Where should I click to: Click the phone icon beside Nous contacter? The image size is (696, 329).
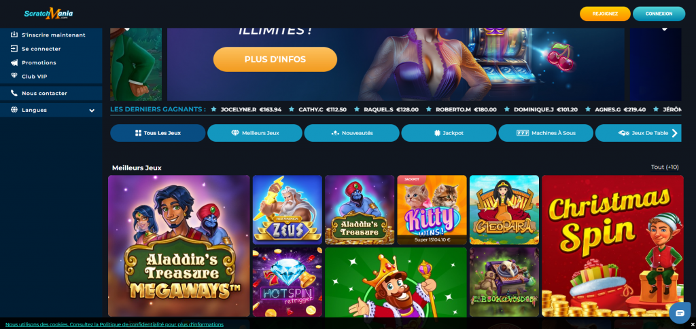[x=14, y=93]
